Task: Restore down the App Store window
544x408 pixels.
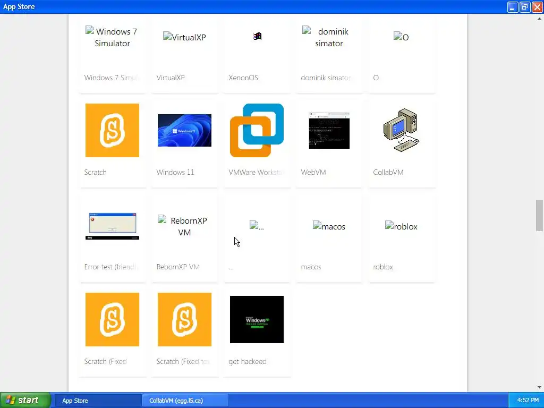Action: point(525,7)
